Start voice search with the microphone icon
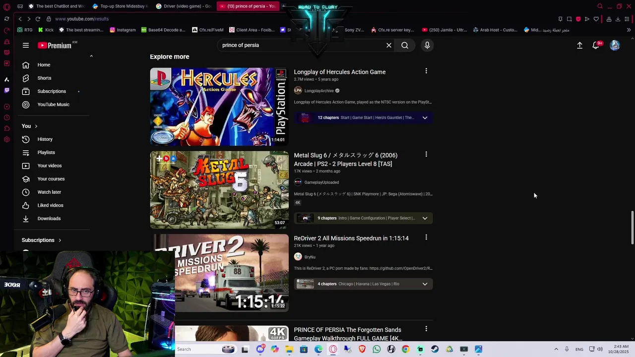Screen dimensions: 635x357 click(x=427, y=45)
